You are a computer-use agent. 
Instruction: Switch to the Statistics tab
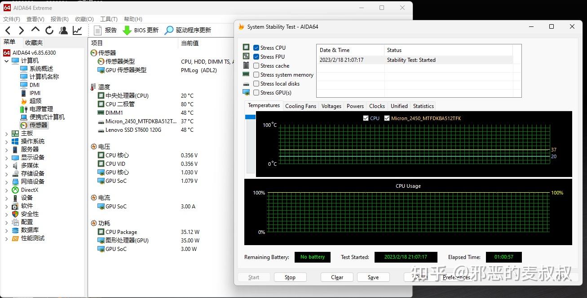coord(424,106)
